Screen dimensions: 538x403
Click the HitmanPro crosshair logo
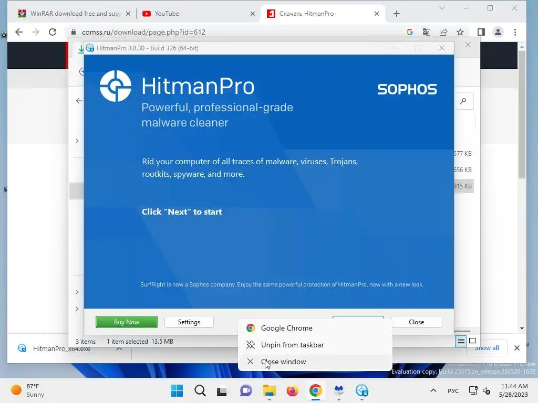[x=116, y=86]
